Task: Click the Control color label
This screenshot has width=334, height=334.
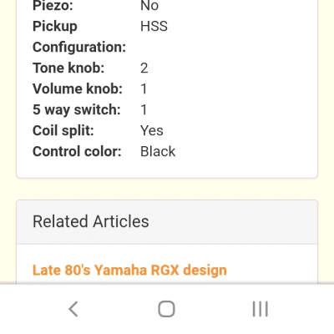Action: pos(77,151)
